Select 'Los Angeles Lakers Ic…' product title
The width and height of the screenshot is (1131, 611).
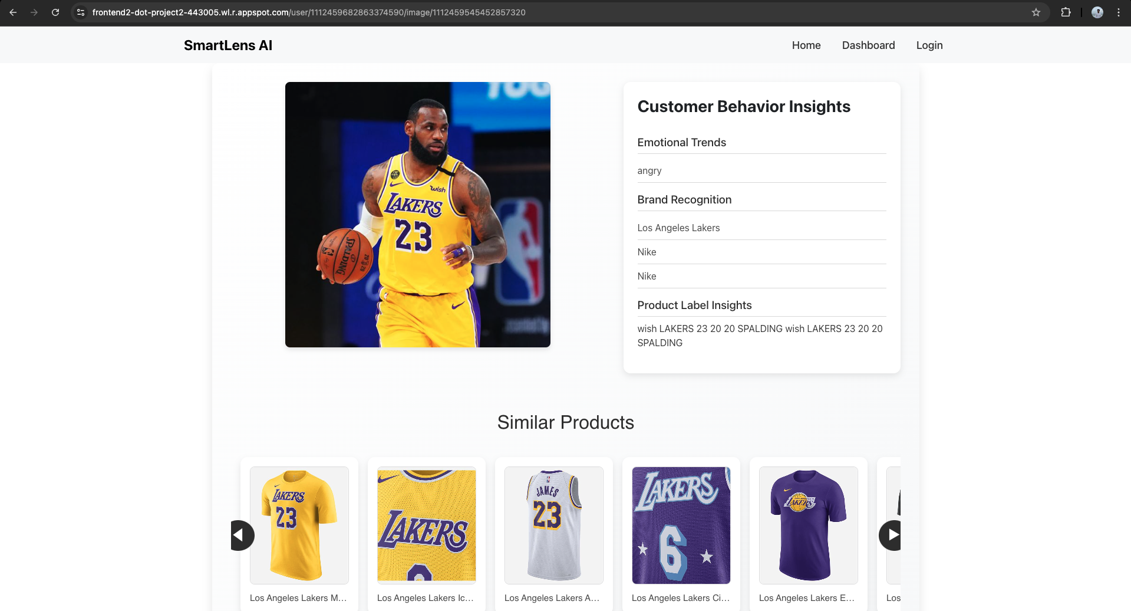pos(426,598)
